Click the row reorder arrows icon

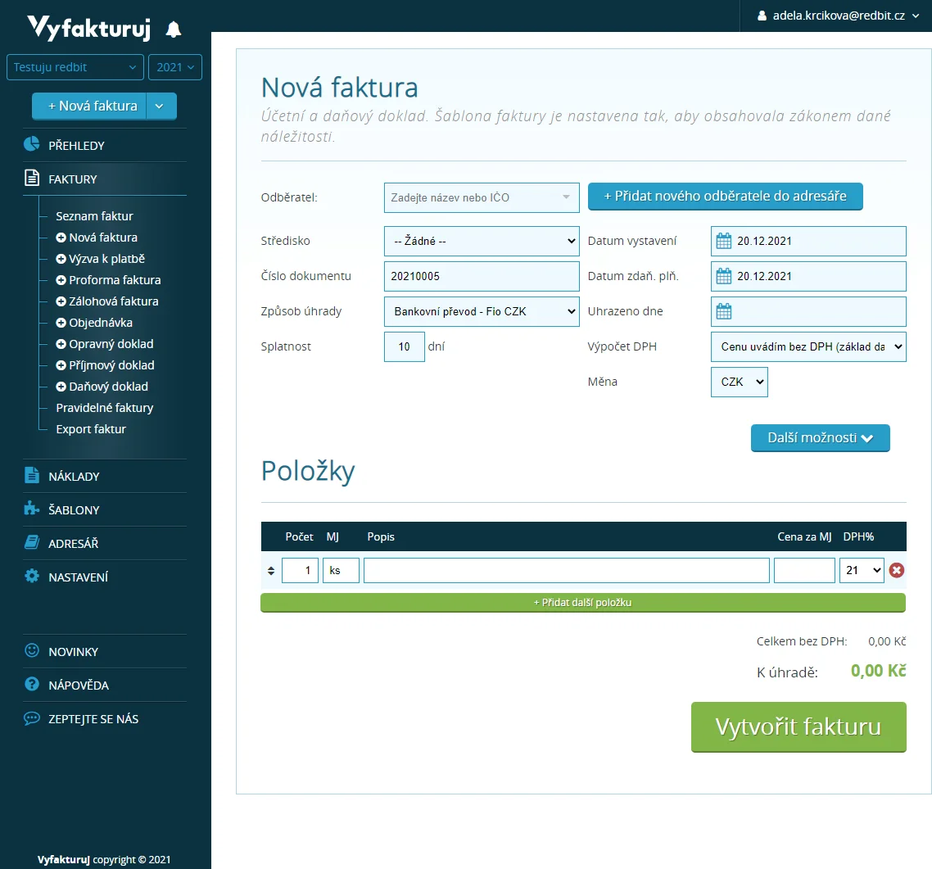point(271,570)
